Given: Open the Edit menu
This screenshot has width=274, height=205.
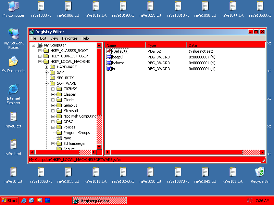Looking at the screenshot, I should point(43,38).
